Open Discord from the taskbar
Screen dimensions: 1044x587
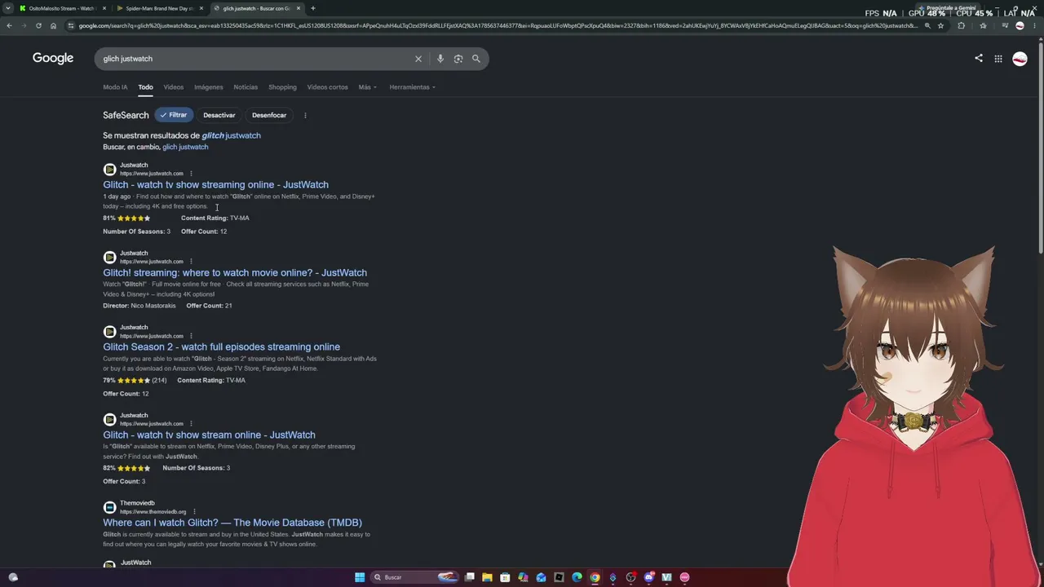648,577
